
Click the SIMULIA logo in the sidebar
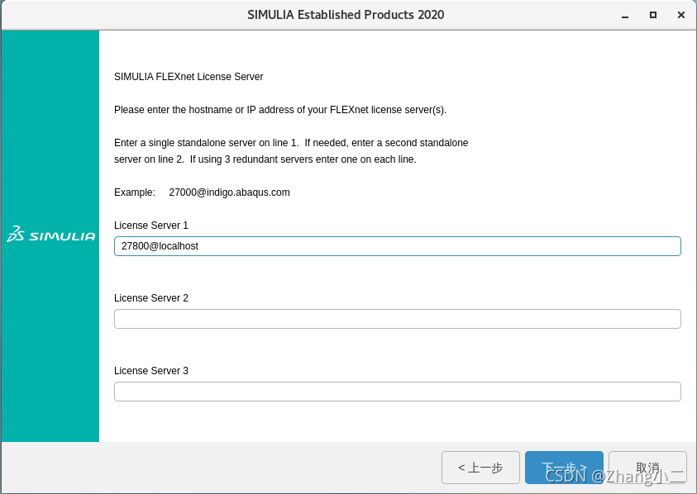(51, 235)
